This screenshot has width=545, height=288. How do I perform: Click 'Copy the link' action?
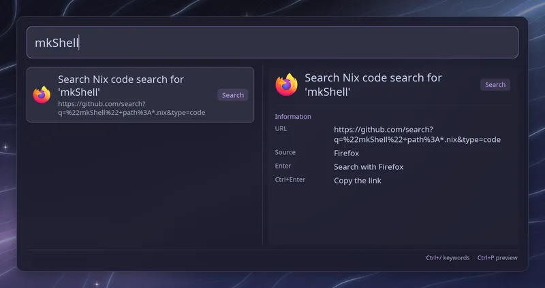coord(357,181)
